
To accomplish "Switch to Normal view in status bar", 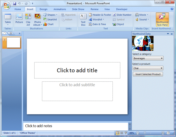I will pyautogui.click(x=118, y=133).
